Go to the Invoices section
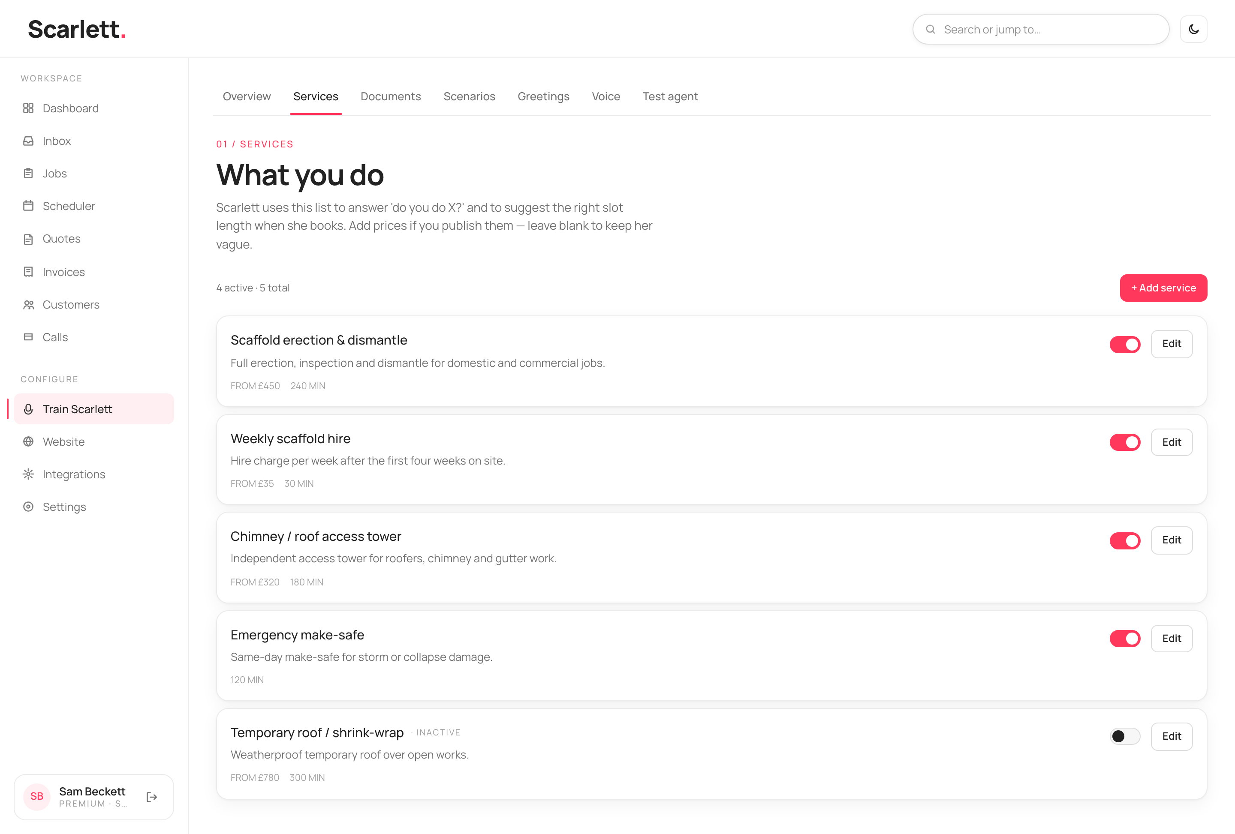1235x834 pixels. click(94, 272)
